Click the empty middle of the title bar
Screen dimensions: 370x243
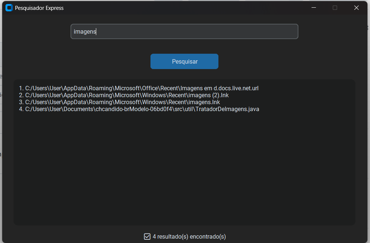(x=183, y=8)
